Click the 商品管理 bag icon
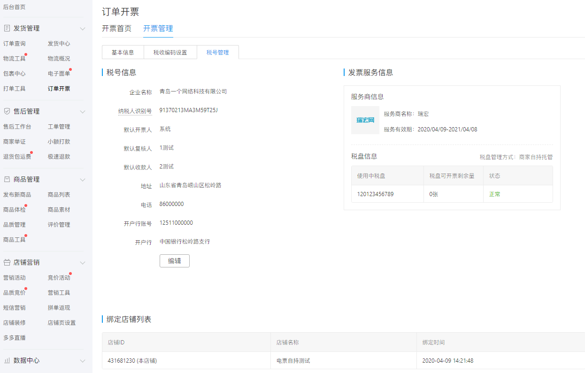 coord(7,179)
